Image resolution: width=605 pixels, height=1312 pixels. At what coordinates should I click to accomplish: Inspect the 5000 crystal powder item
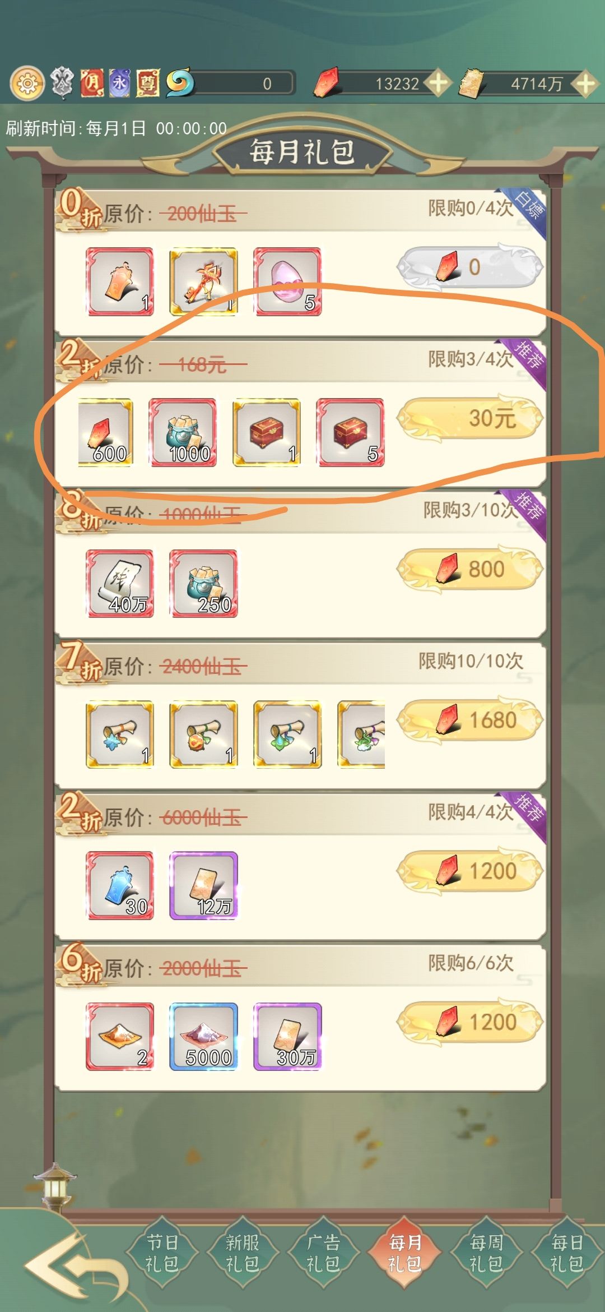204,1037
